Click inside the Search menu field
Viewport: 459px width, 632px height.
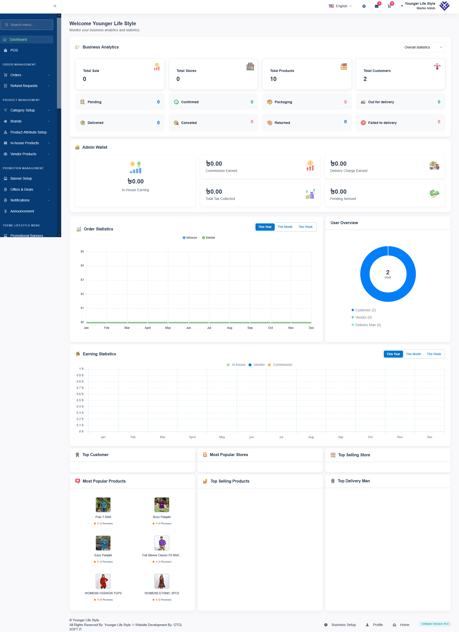[x=27, y=25]
